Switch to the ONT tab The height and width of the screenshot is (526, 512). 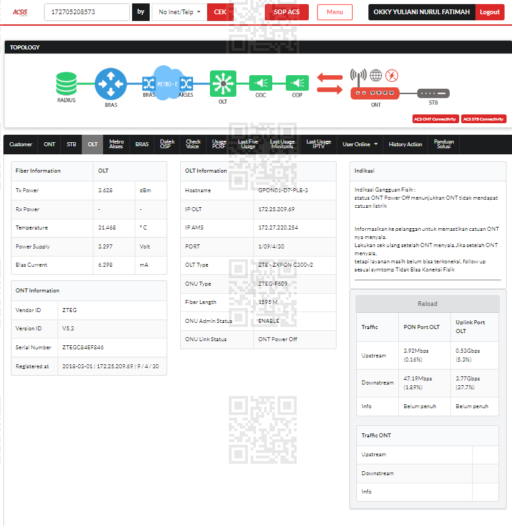(49, 144)
